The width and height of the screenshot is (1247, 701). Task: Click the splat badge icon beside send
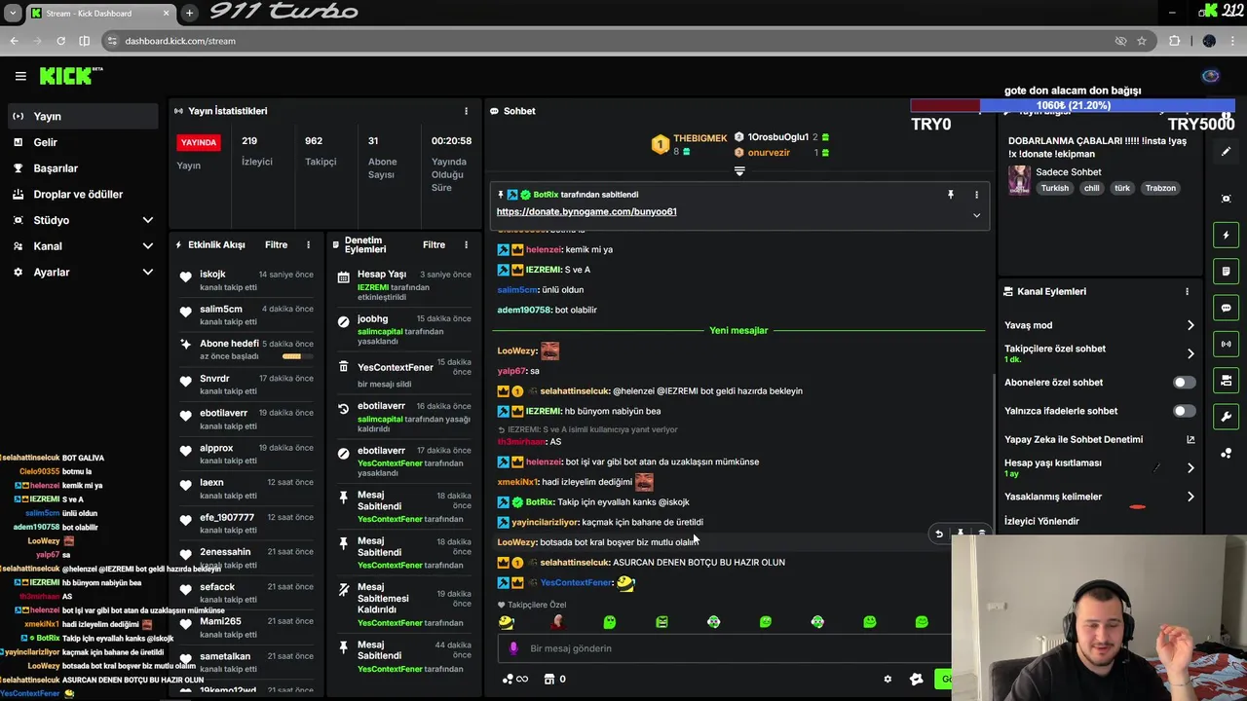click(x=916, y=680)
